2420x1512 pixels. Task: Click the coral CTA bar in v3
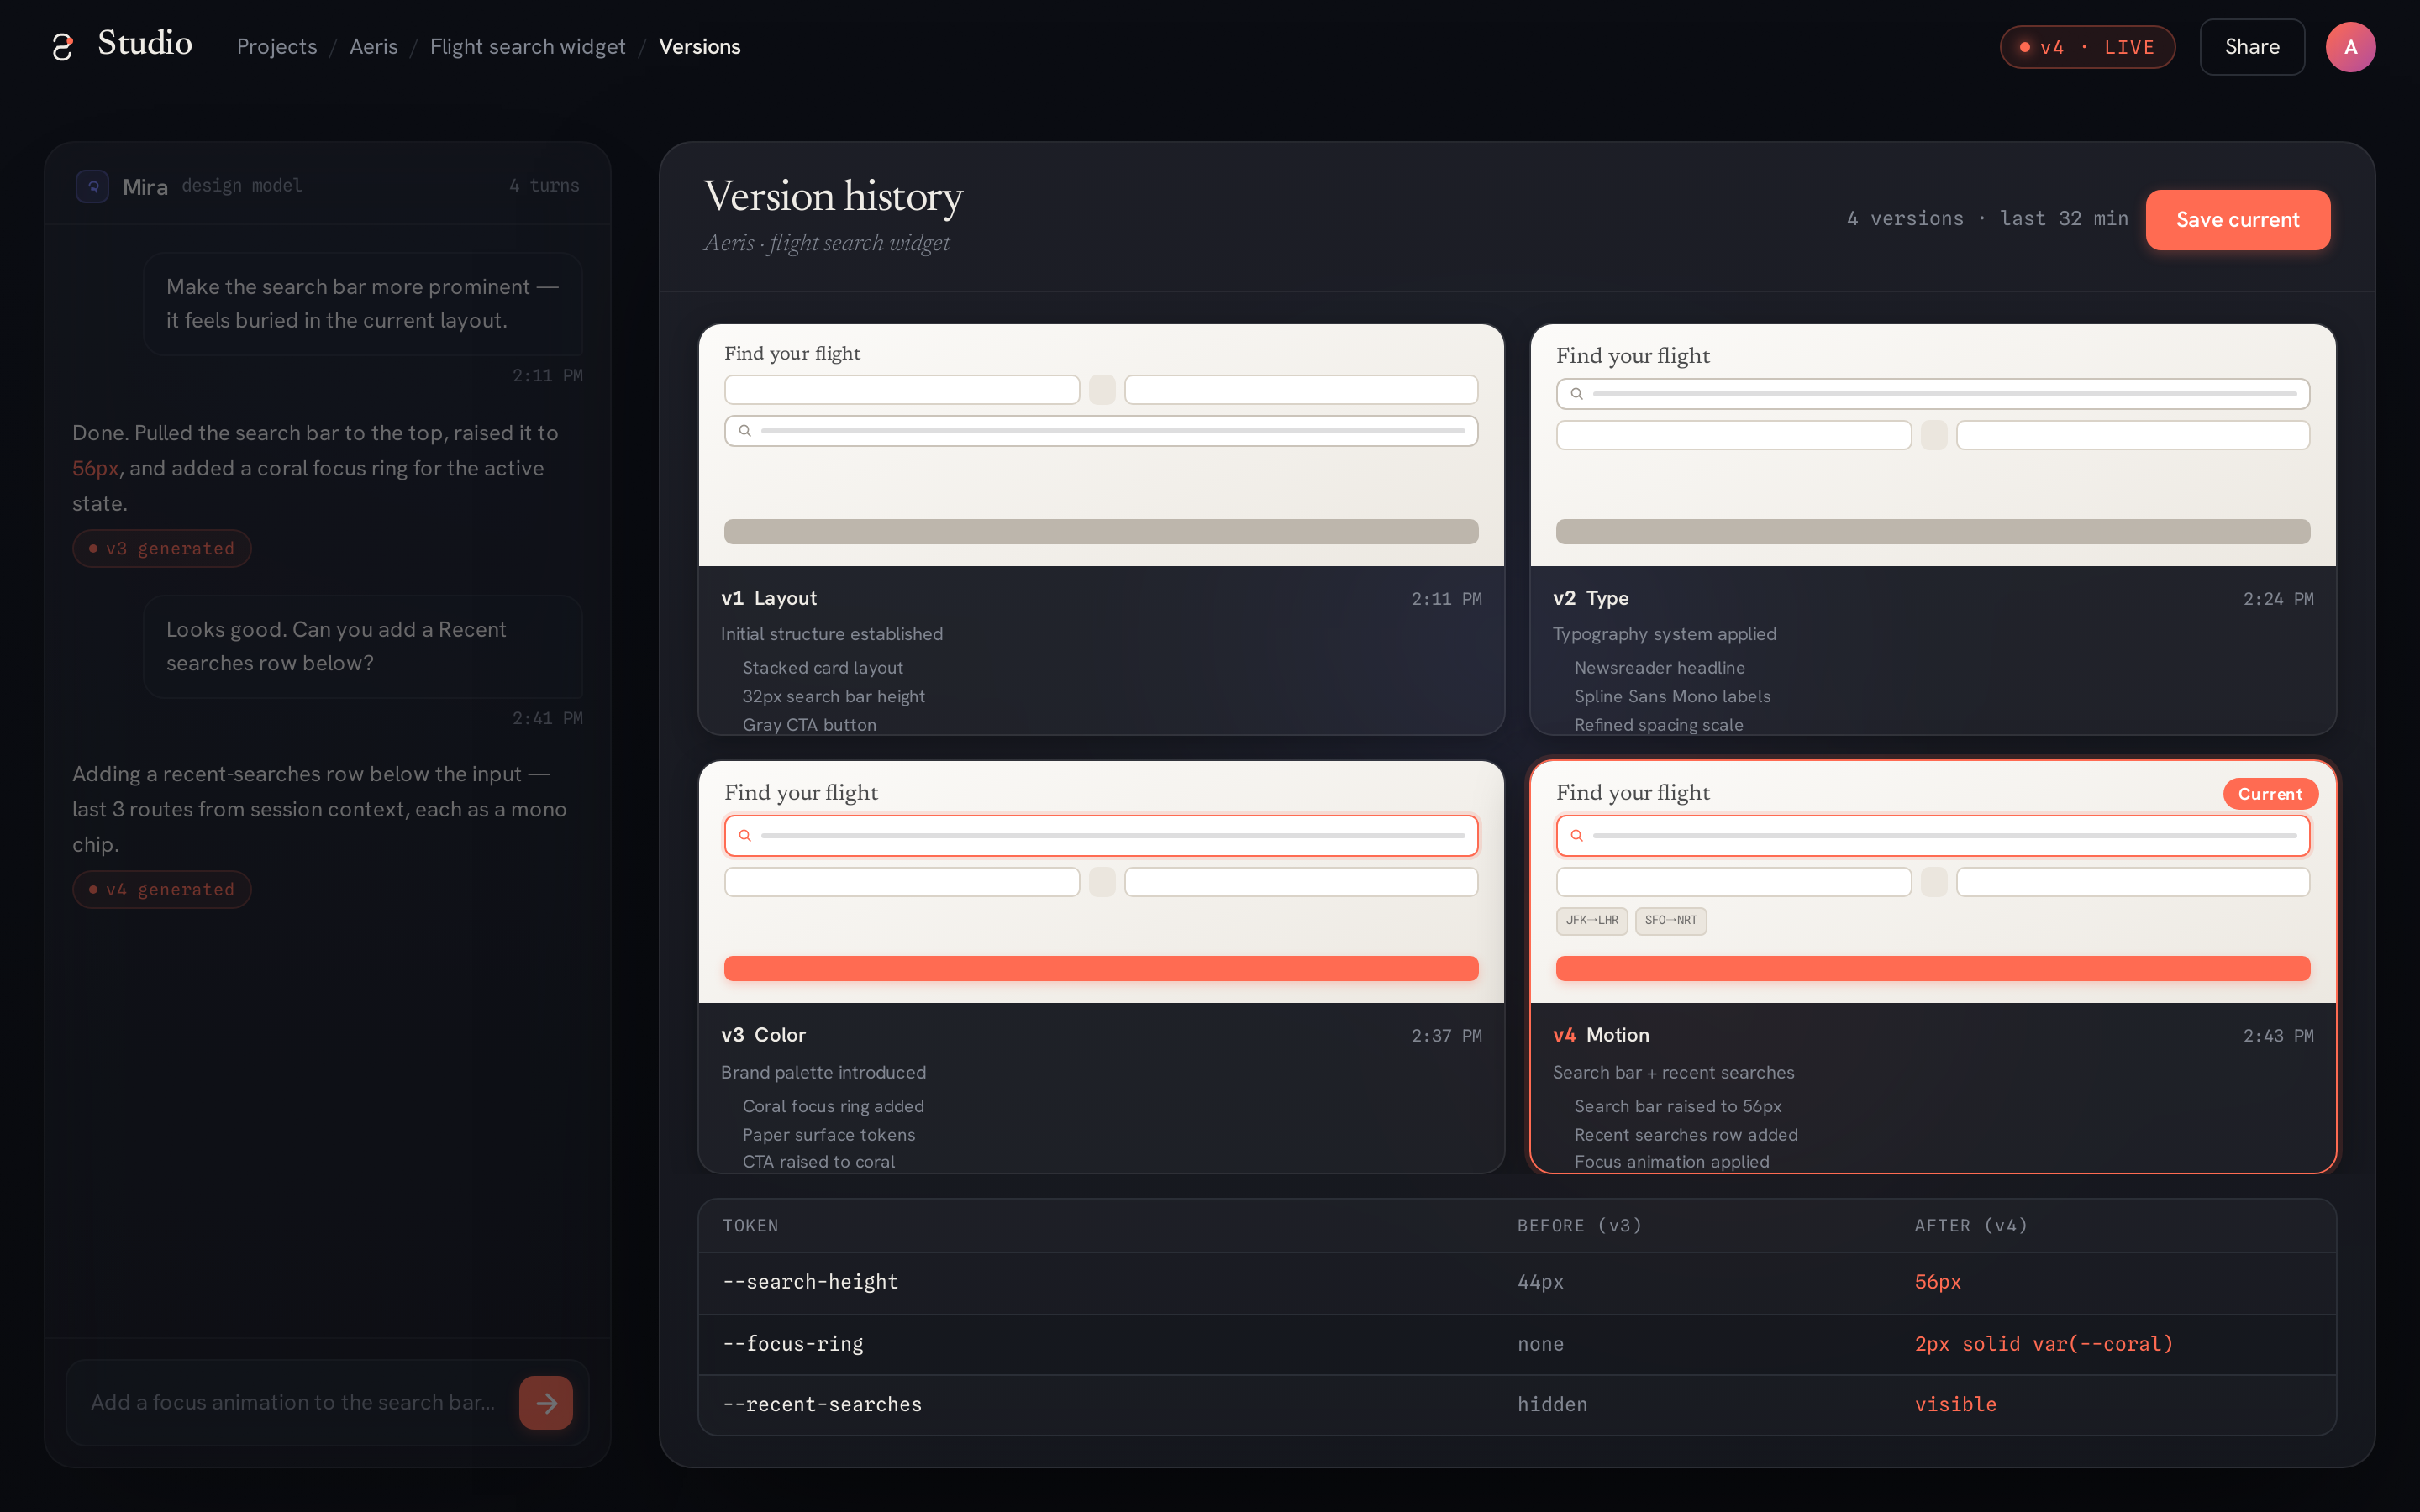1101,968
